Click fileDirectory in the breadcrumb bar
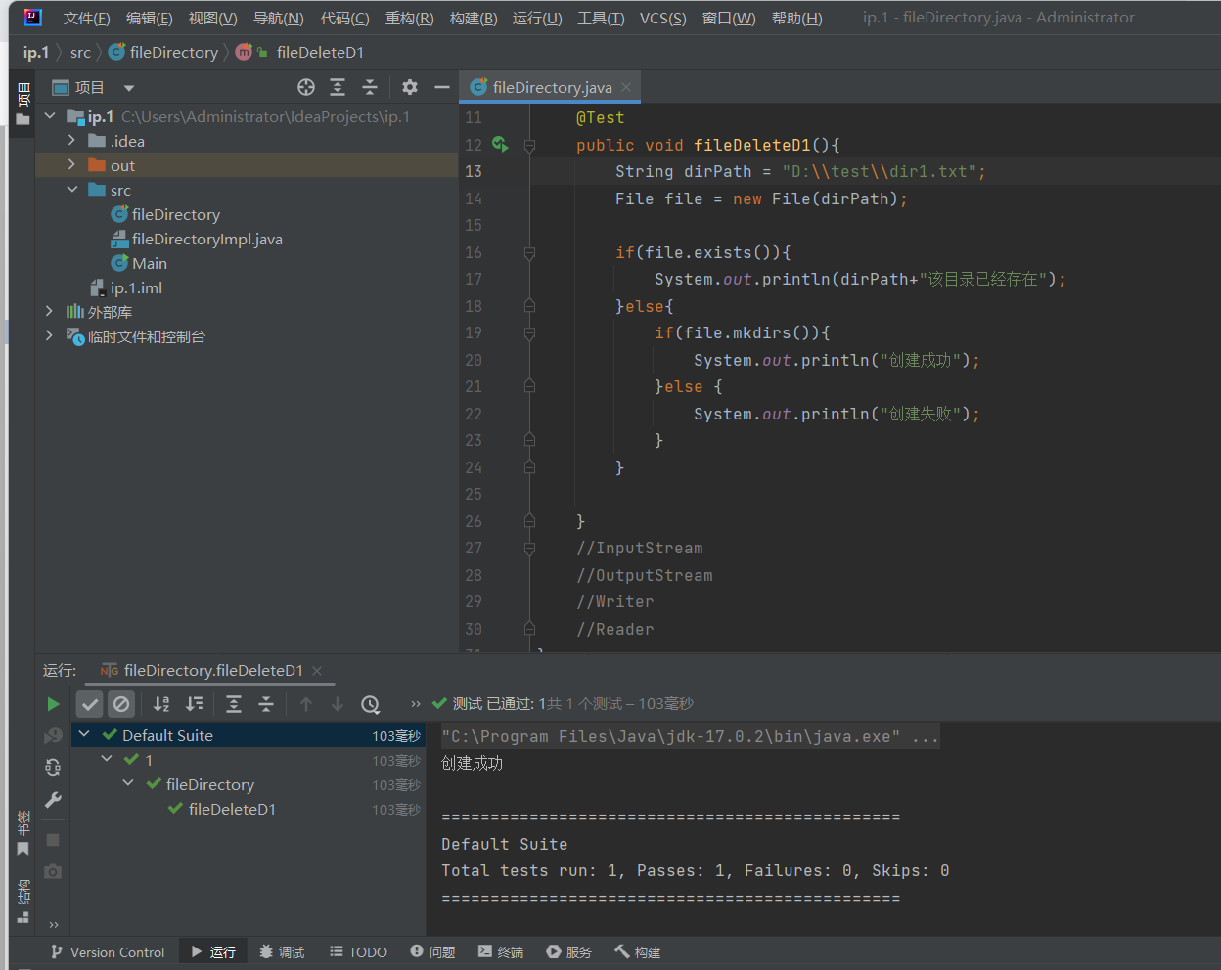 point(173,53)
